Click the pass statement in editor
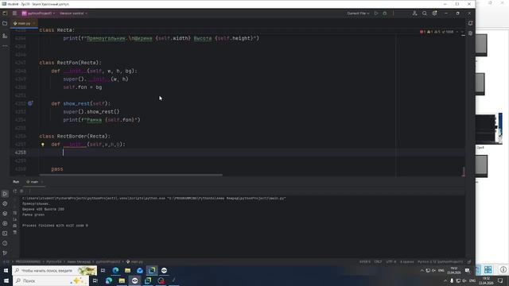This screenshot has height=286, width=509. click(x=57, y=169)
